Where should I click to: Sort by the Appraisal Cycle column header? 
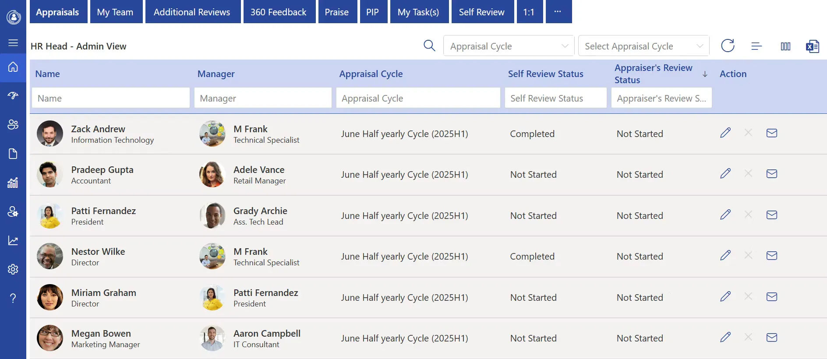click(371, 74)
